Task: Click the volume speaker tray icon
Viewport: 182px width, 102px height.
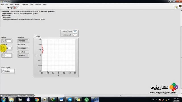Action: 169,100
